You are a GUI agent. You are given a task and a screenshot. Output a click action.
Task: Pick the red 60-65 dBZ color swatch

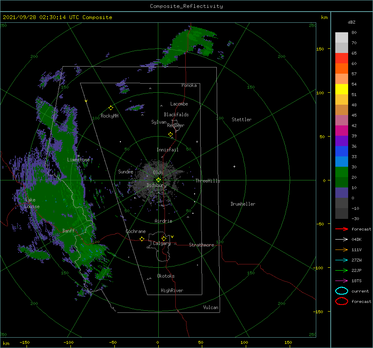click(342, 58)
